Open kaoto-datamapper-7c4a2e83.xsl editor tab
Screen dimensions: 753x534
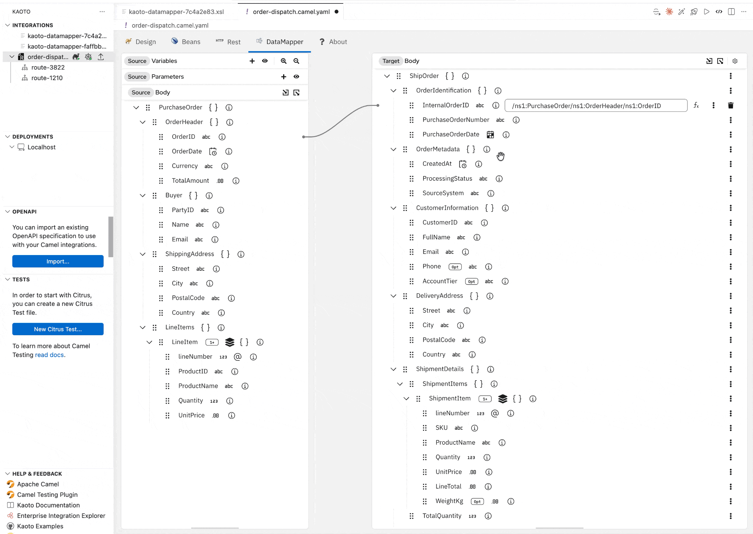[x=176, y=12]
